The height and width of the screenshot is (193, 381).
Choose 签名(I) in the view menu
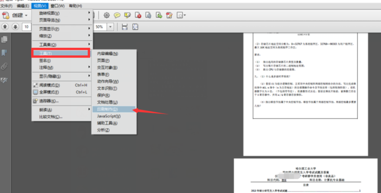click(62, 61)
